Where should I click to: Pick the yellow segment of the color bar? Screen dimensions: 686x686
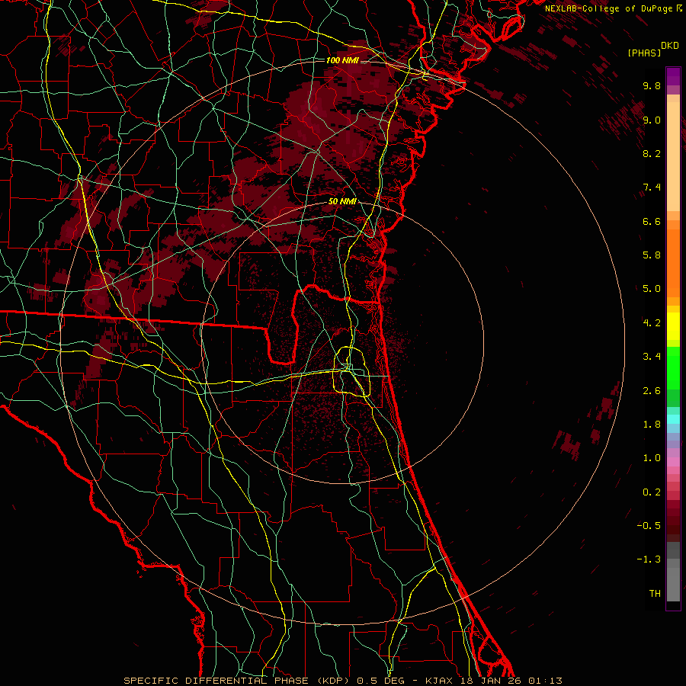(x=673, y=326)
